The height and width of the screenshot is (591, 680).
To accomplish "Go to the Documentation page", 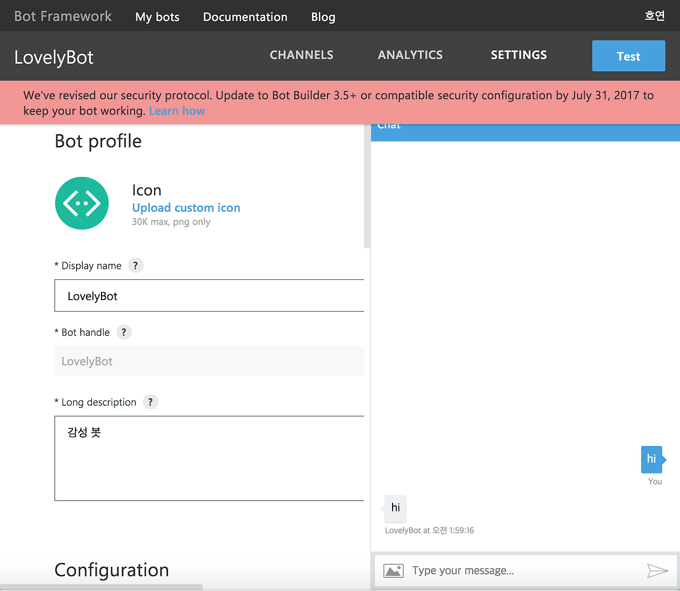I will [x=245, y=17].
